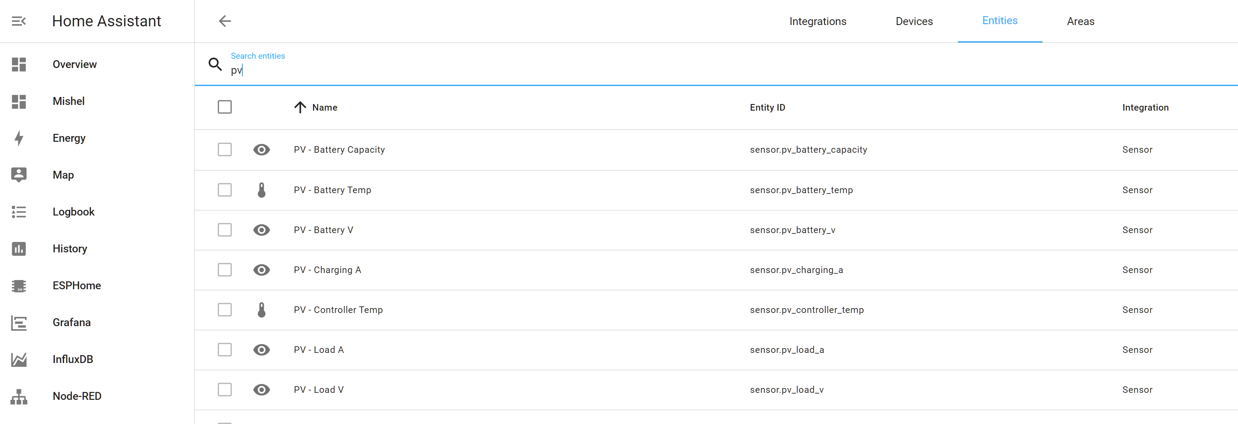The height and width of the screenshot is (424, 1238).
Task: Open Node-RED sitemap icon
Action: point(19,397)
